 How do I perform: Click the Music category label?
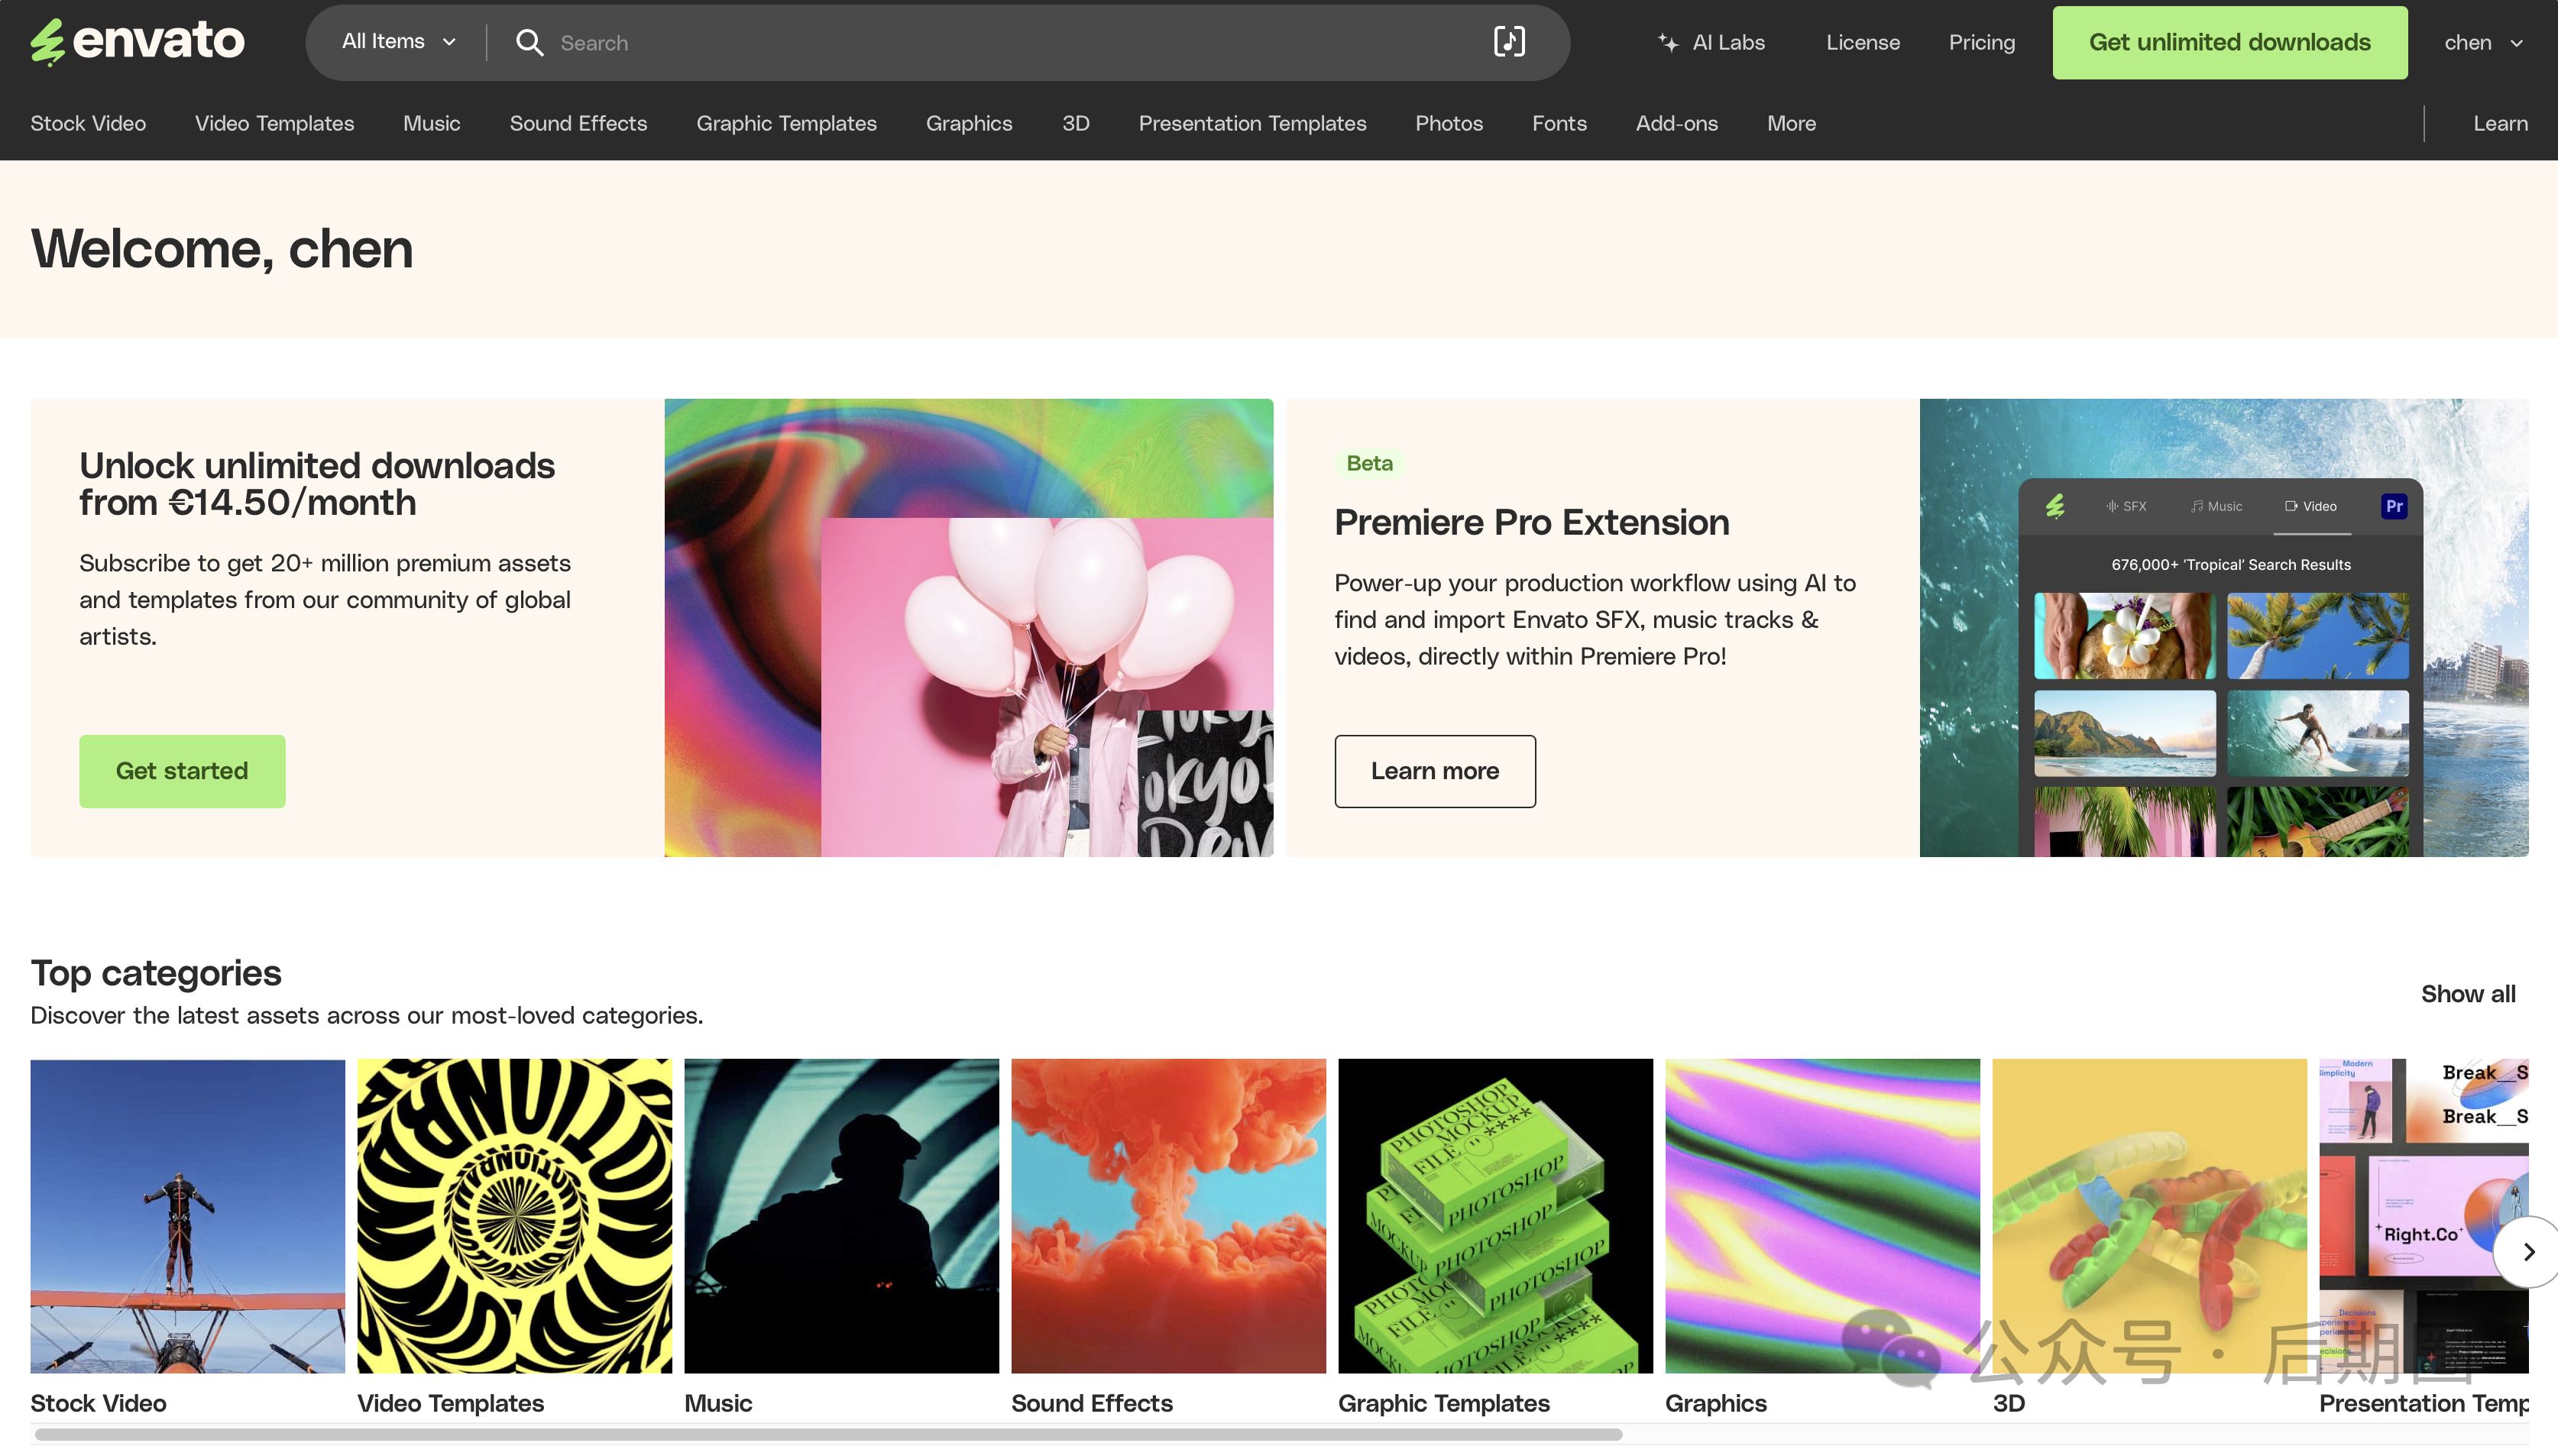point(718,1403)
